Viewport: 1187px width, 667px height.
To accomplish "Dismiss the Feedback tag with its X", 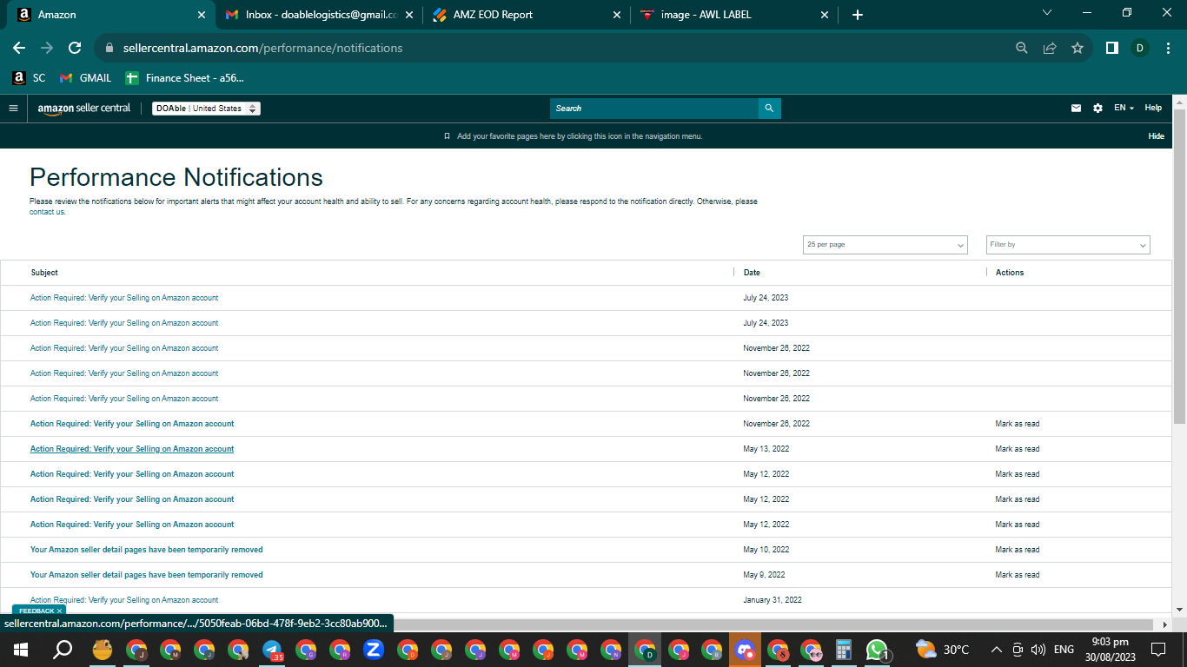I will (59, 611).
